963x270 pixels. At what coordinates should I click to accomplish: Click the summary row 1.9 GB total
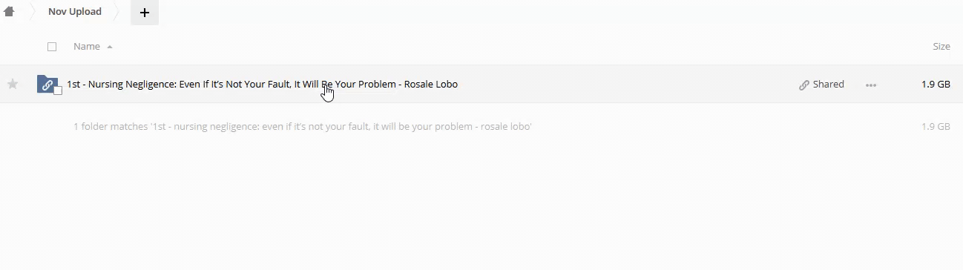[x=936, y=127]
